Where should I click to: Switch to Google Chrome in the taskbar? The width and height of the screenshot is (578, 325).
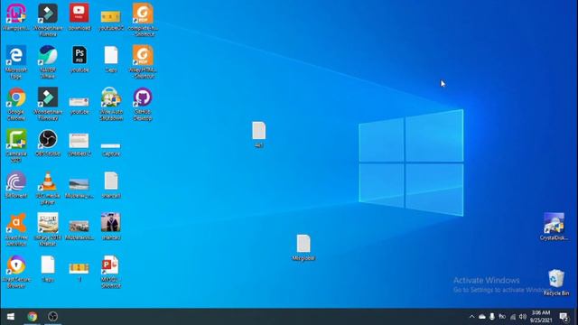click(33, 317)
